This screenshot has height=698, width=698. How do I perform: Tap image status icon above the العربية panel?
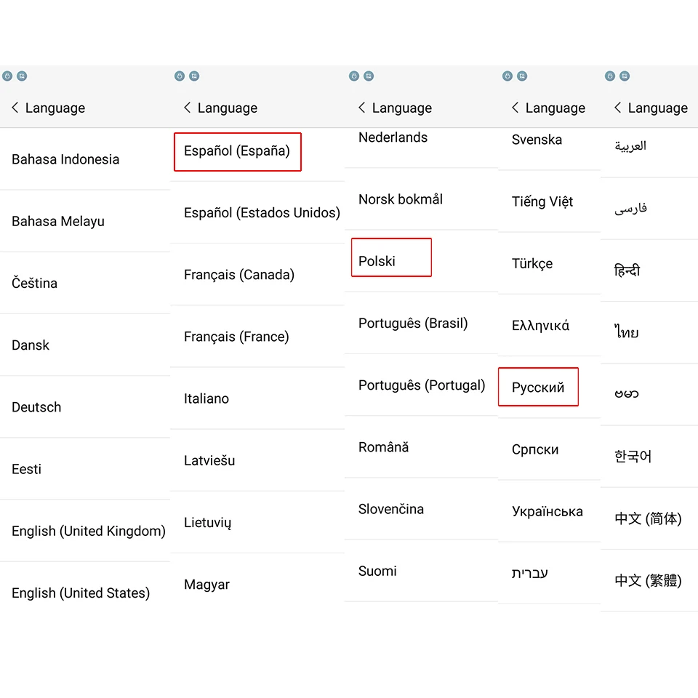(x=625, y=76)
